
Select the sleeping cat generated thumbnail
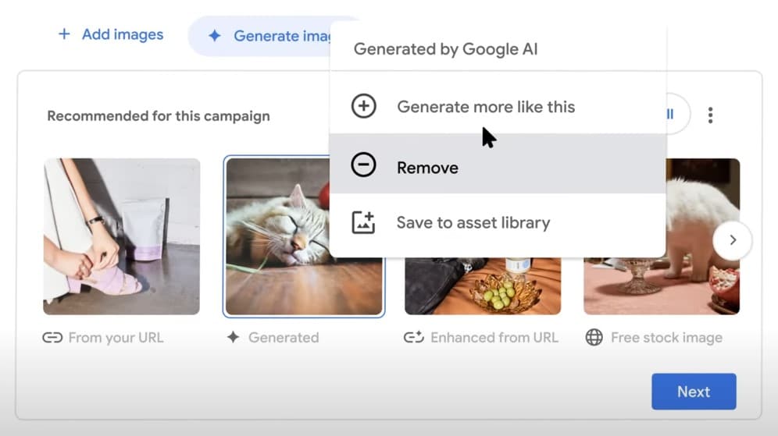[x=273, y=250]
